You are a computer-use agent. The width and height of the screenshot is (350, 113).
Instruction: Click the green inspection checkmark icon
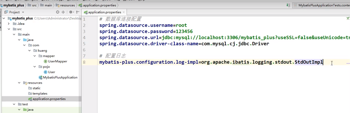[348, 18]
